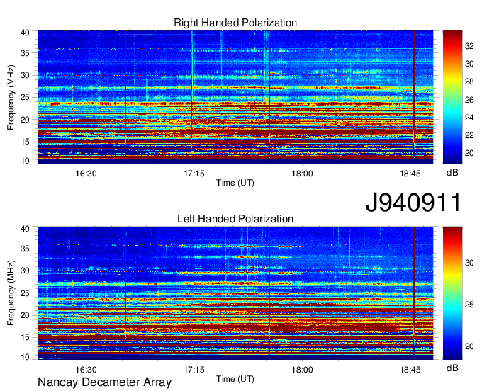Viewport: 482px width, 391px height.
Task: Click the dB unit under the top colorbar
Action: pos(452,173)
